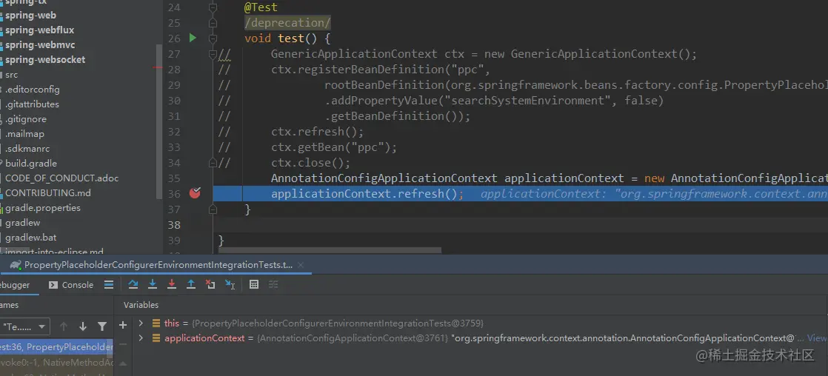Select the src folder in project tree
828x376 pixels.
12,75
